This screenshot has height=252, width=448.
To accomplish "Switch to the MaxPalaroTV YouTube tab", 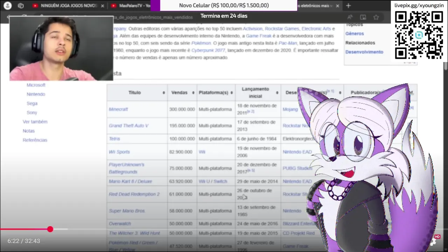I will point(131,6).
